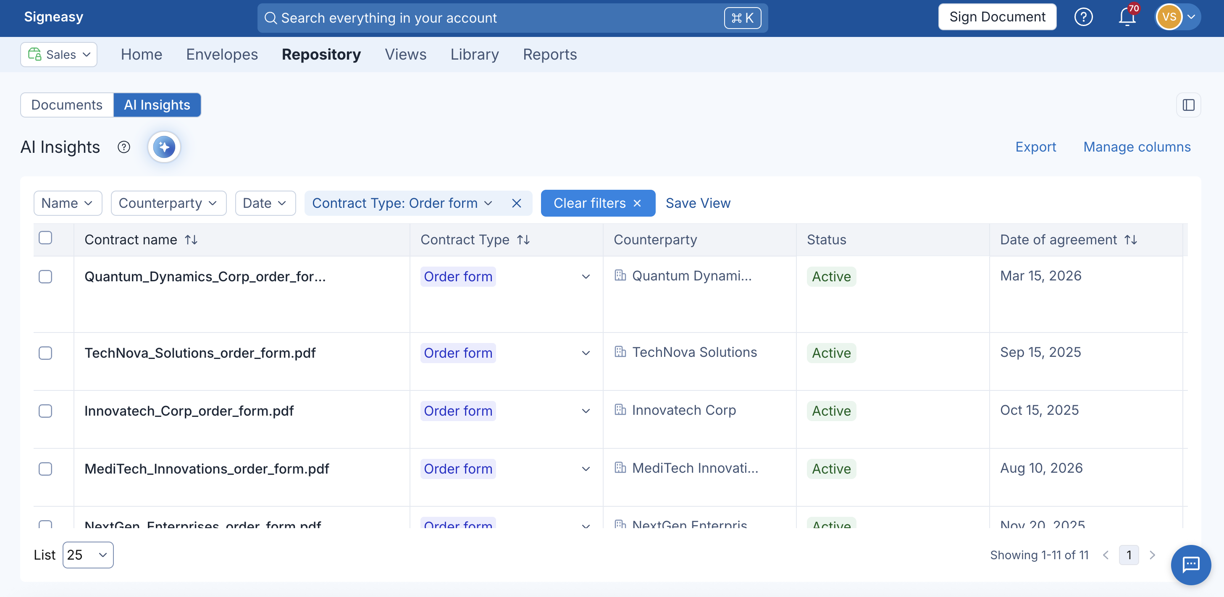Open the Counterparty filter dropdown

click(x=169, y=203)
